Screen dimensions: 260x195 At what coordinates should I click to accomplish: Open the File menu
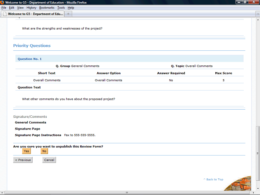pos(4,8)
